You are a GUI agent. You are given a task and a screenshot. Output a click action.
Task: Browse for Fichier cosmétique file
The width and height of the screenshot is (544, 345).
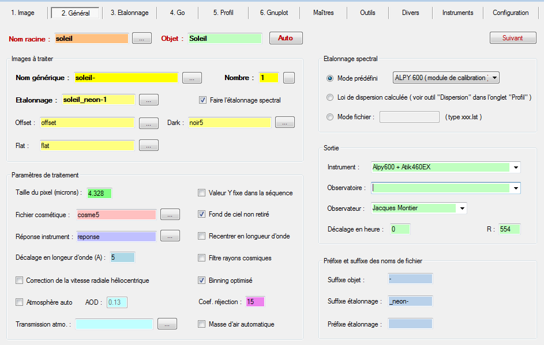click(170, 214)
